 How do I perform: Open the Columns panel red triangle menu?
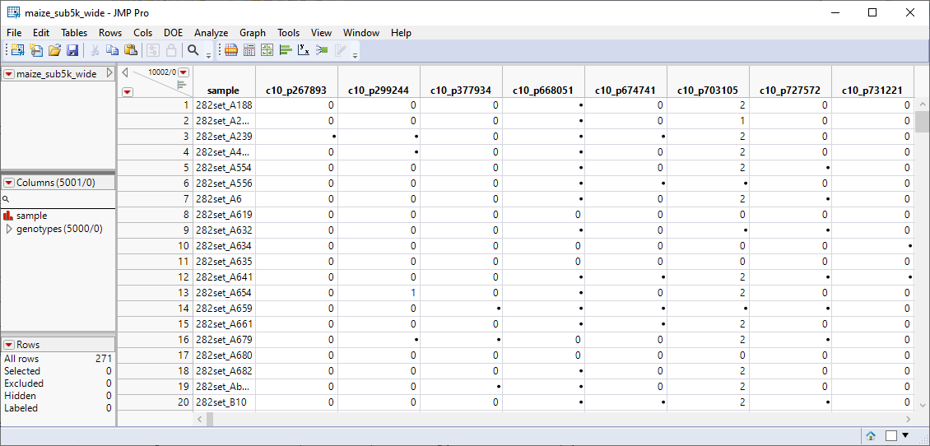pos(9,183)
